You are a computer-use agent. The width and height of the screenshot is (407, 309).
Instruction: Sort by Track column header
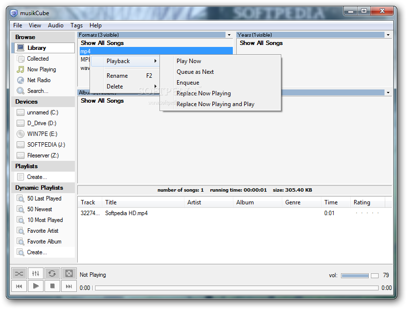click(x=90, y=202)
